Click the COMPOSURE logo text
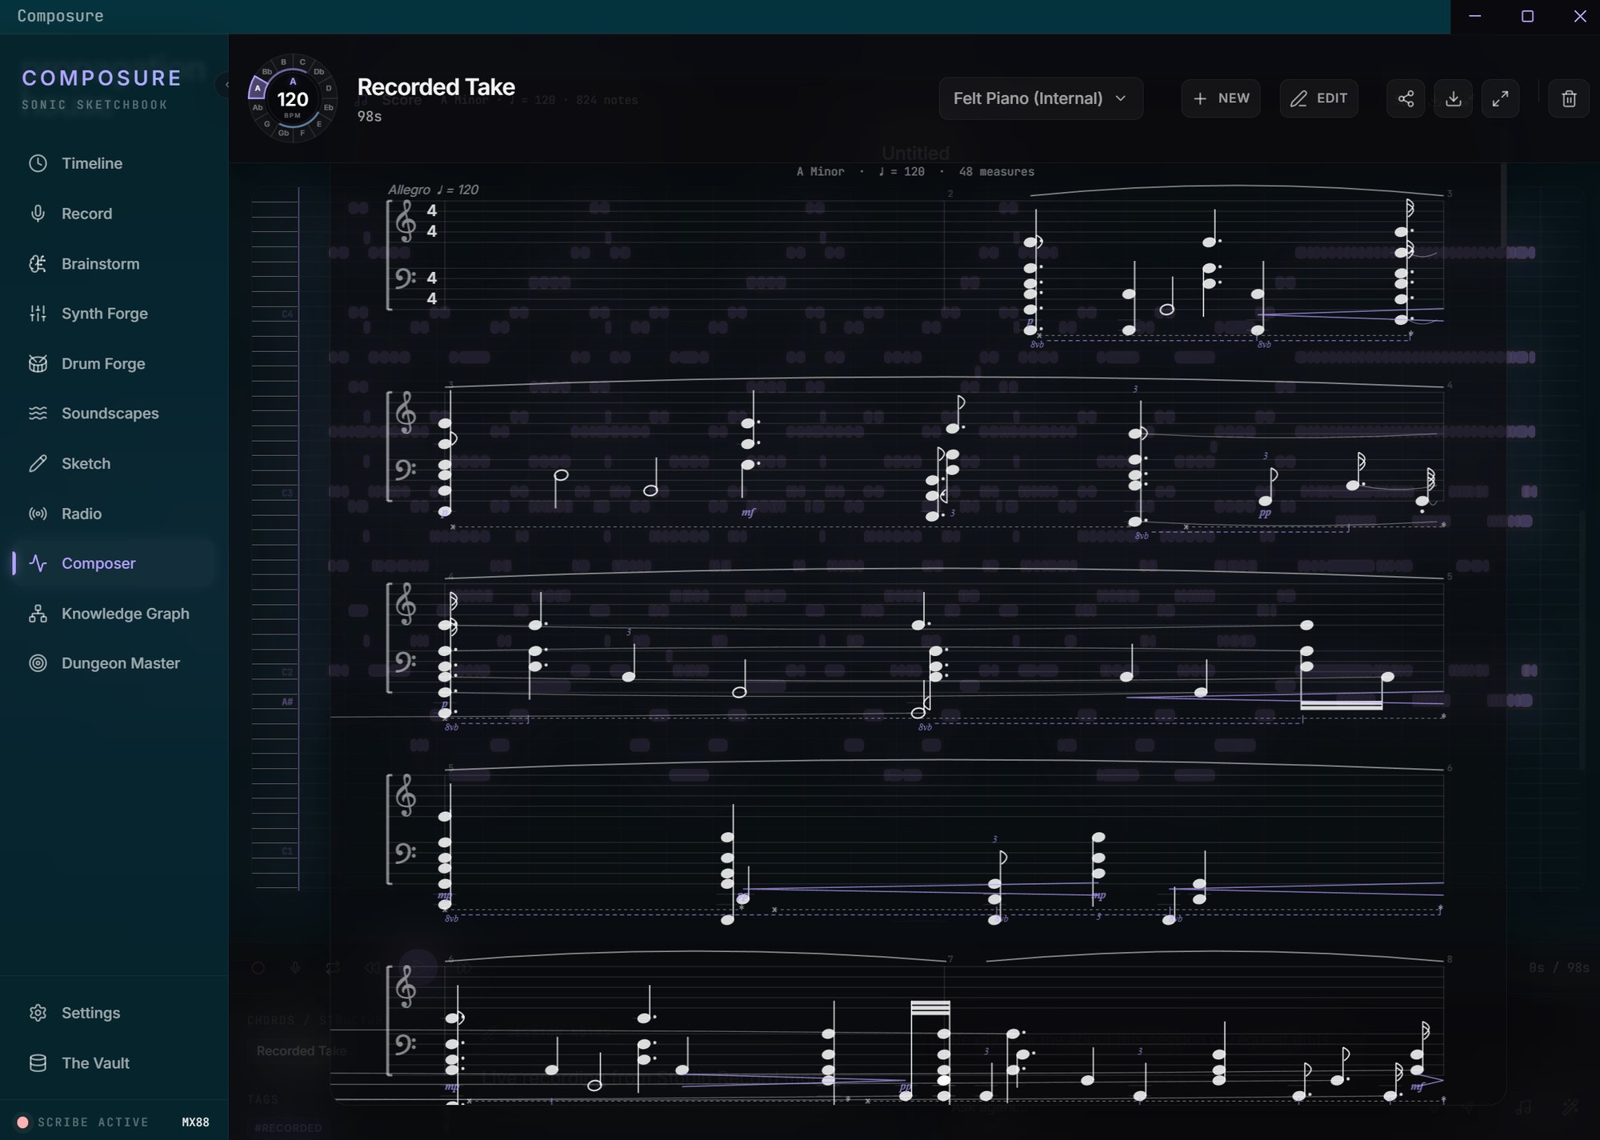 click(x=102, y=78)
